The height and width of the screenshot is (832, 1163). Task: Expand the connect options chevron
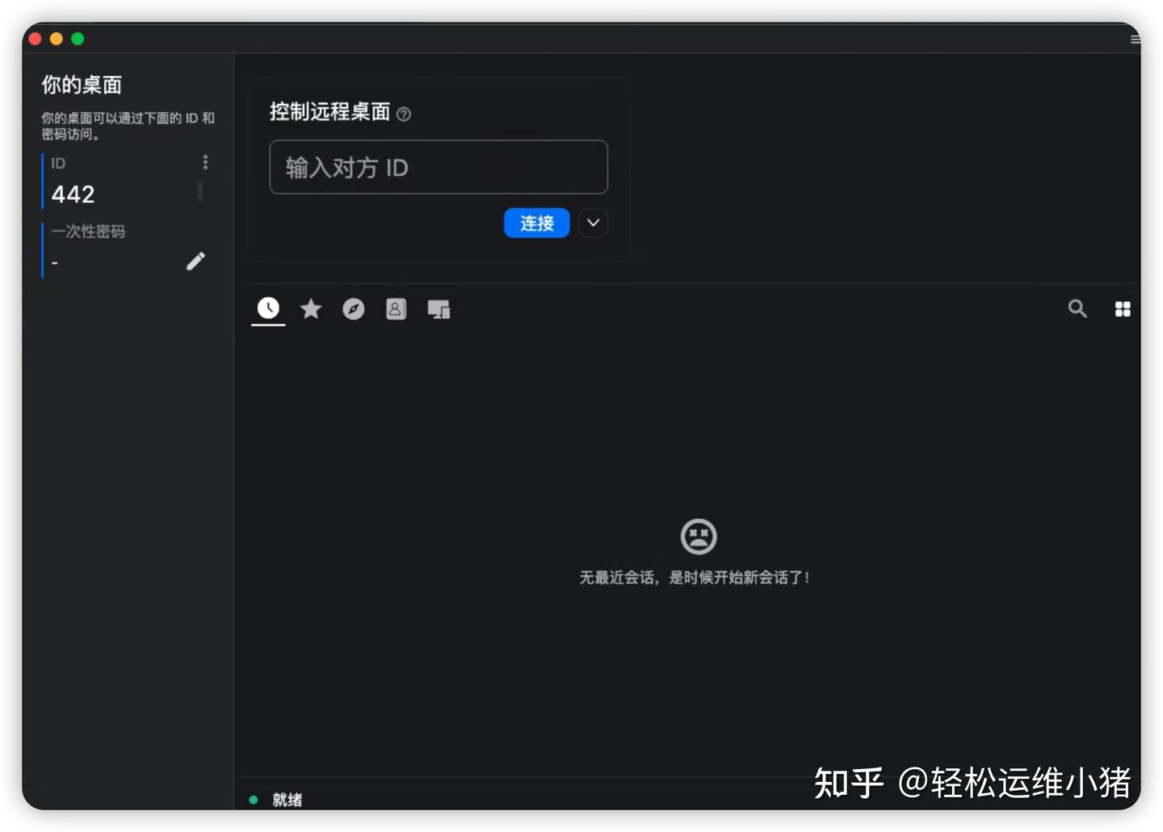click(593, 223)
